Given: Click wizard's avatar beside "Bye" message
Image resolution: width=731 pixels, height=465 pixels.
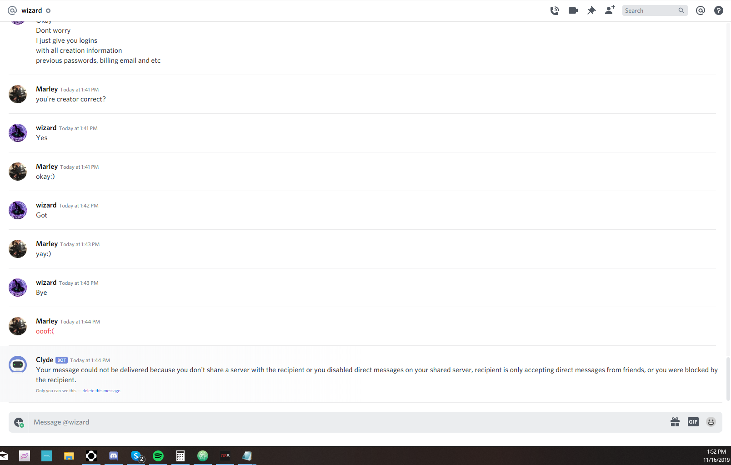Looking at the screenshot, I should 18,288.
